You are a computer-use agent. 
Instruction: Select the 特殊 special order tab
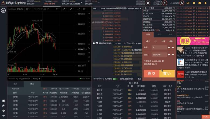click(x=170, y=35)
